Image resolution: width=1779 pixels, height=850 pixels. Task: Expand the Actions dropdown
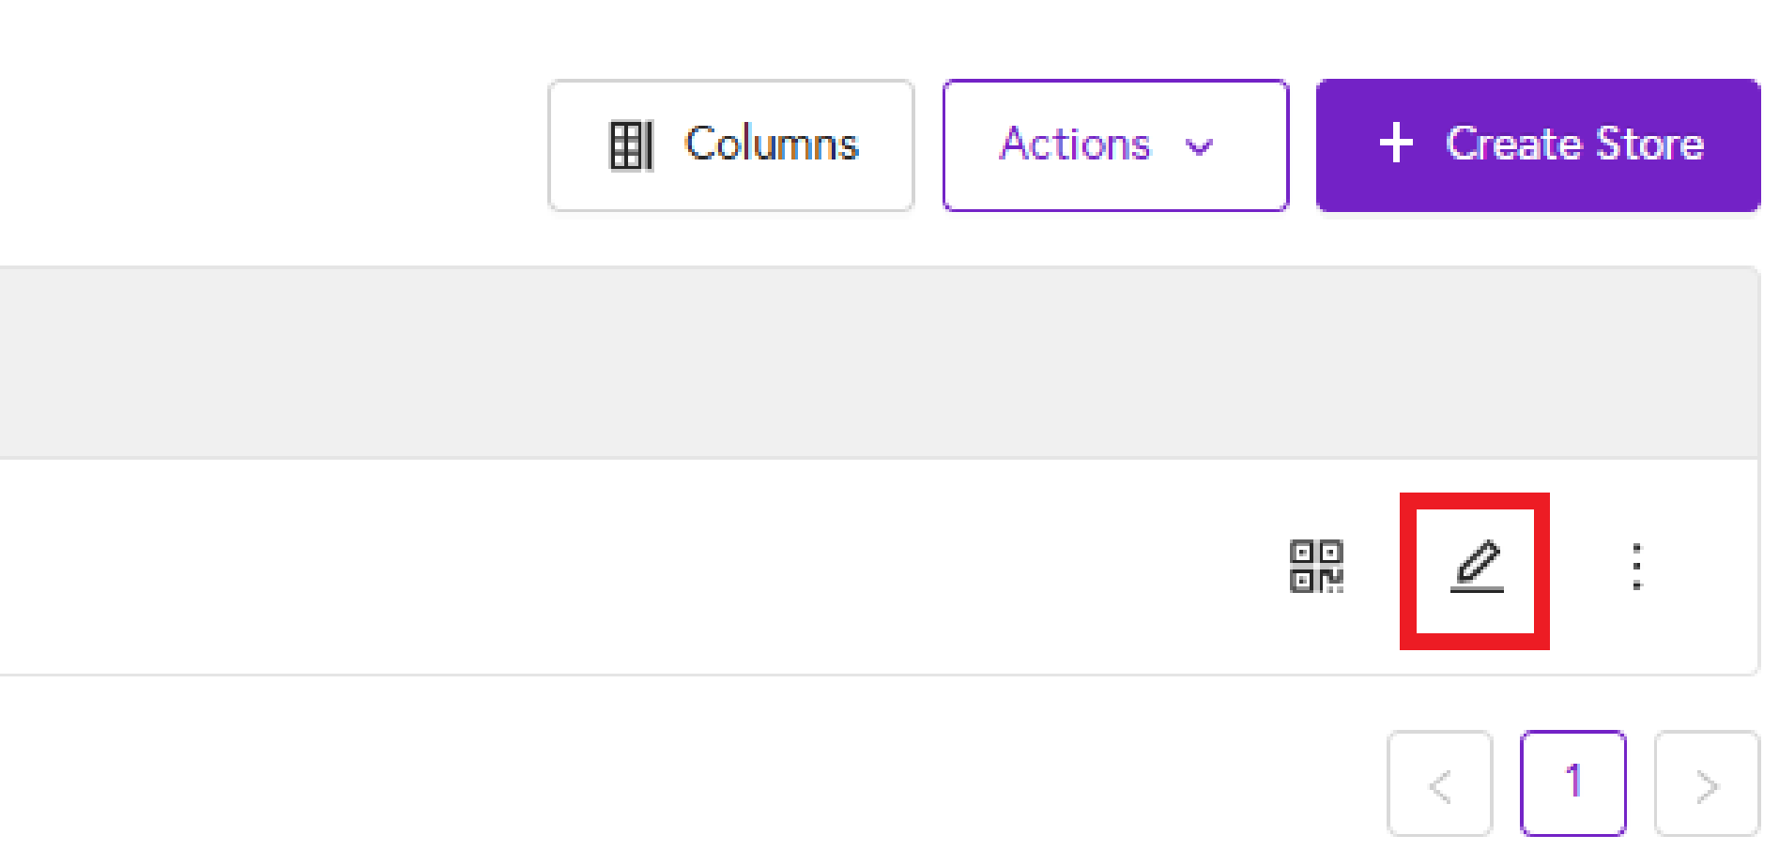point(1115,145)
